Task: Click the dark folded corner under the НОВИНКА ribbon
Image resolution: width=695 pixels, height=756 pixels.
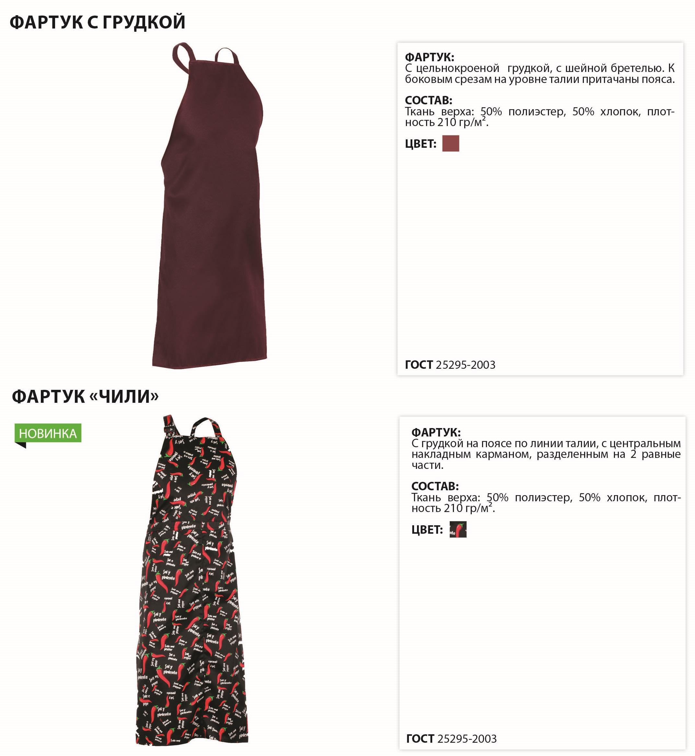Action: [x=20, y=445]
